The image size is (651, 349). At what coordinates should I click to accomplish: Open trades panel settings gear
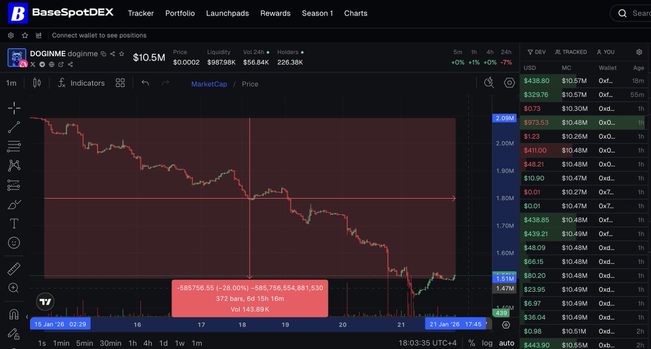point(639,52)
